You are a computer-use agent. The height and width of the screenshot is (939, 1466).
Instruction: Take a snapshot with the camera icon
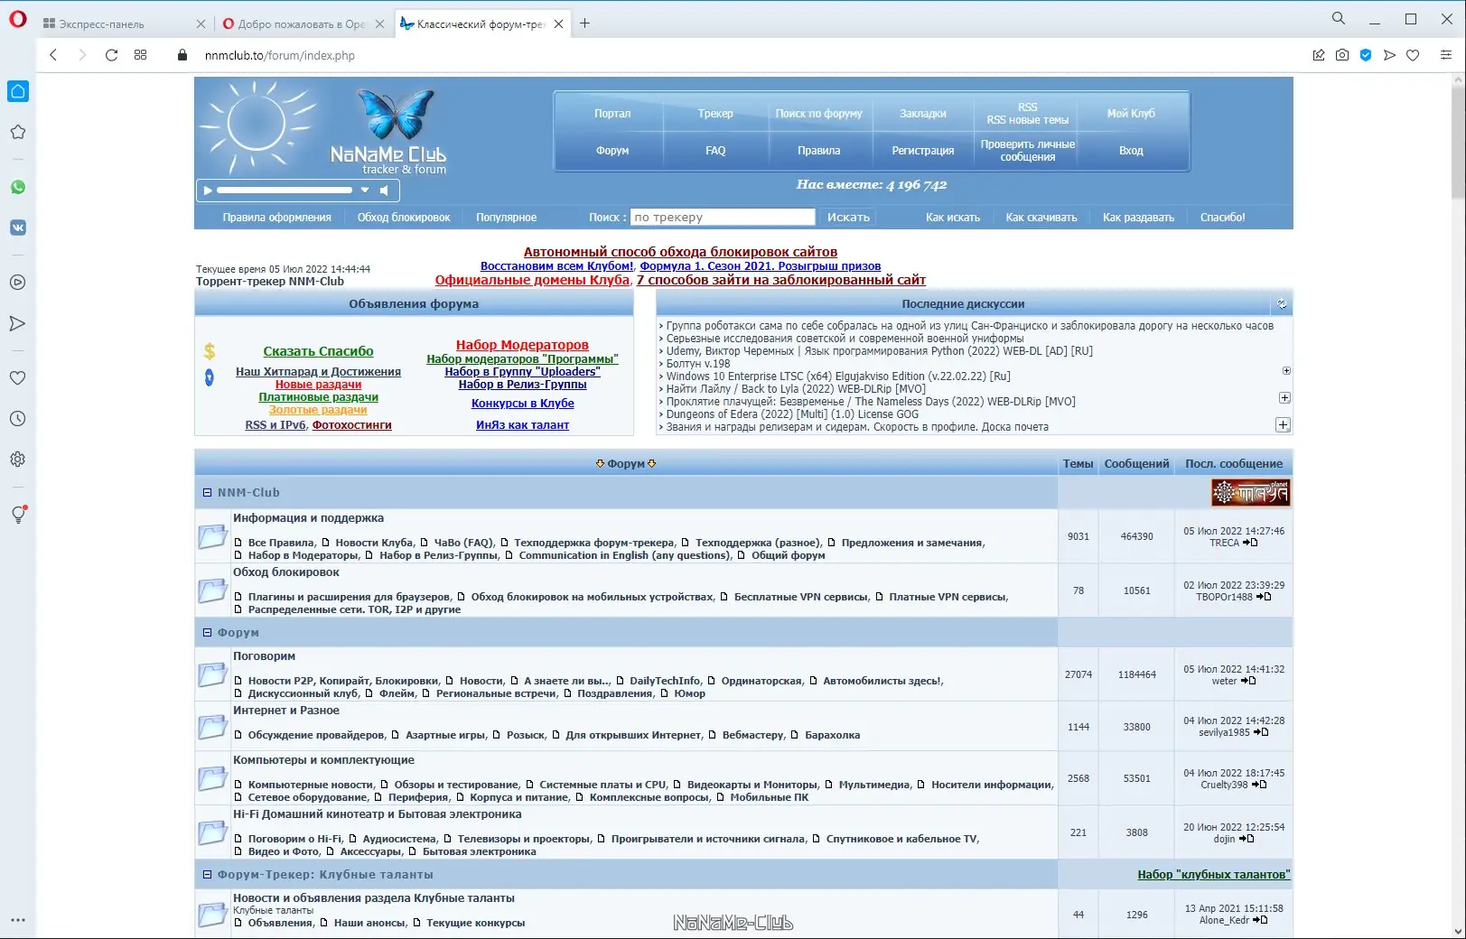click(x=1342, y=55)
